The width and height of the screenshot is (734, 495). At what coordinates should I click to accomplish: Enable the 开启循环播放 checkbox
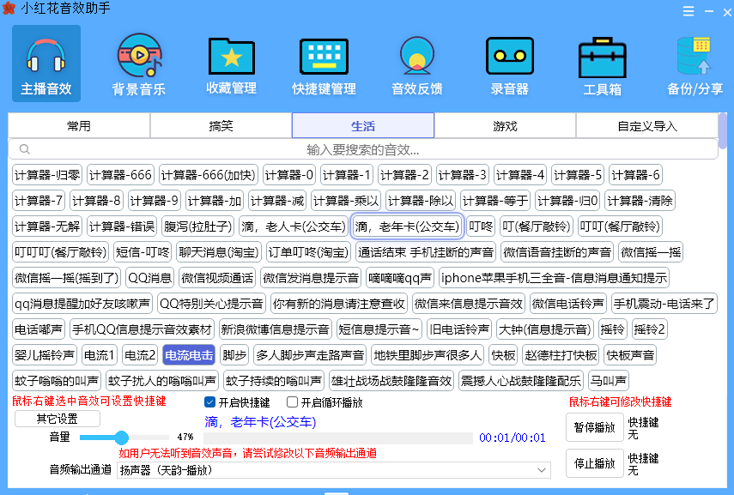coord(292,401)
